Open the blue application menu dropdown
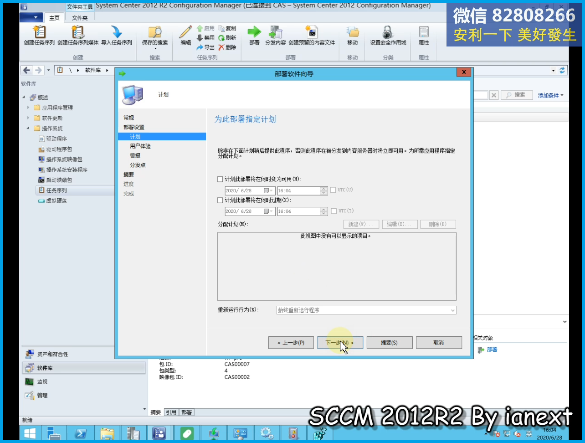The image size is (585, 443). (31, 17)
